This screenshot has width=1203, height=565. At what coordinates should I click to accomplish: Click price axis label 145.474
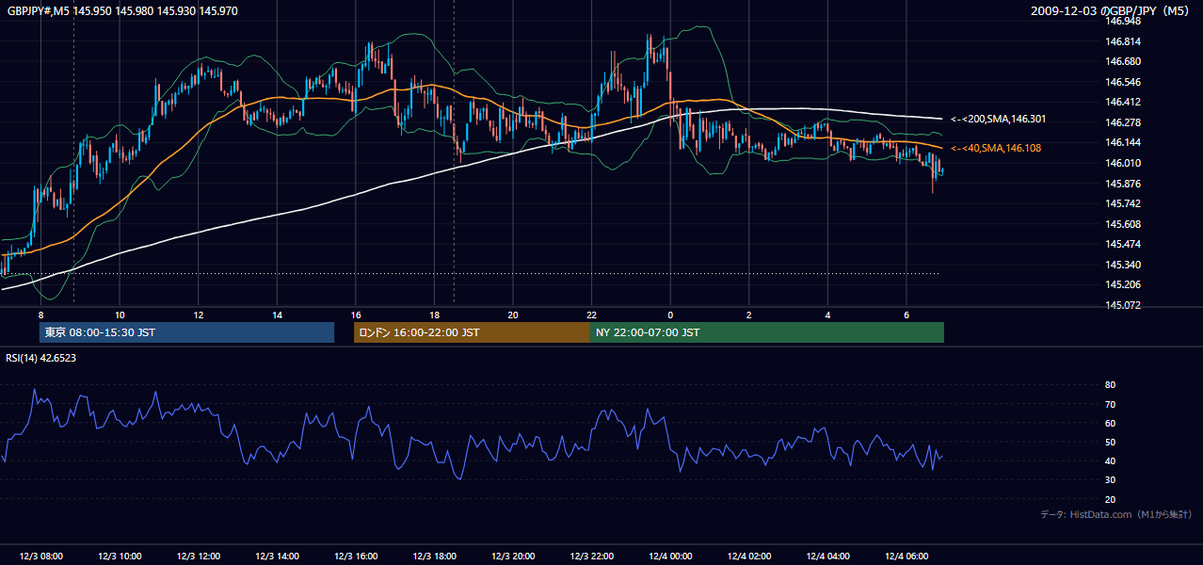[1123, 244]
